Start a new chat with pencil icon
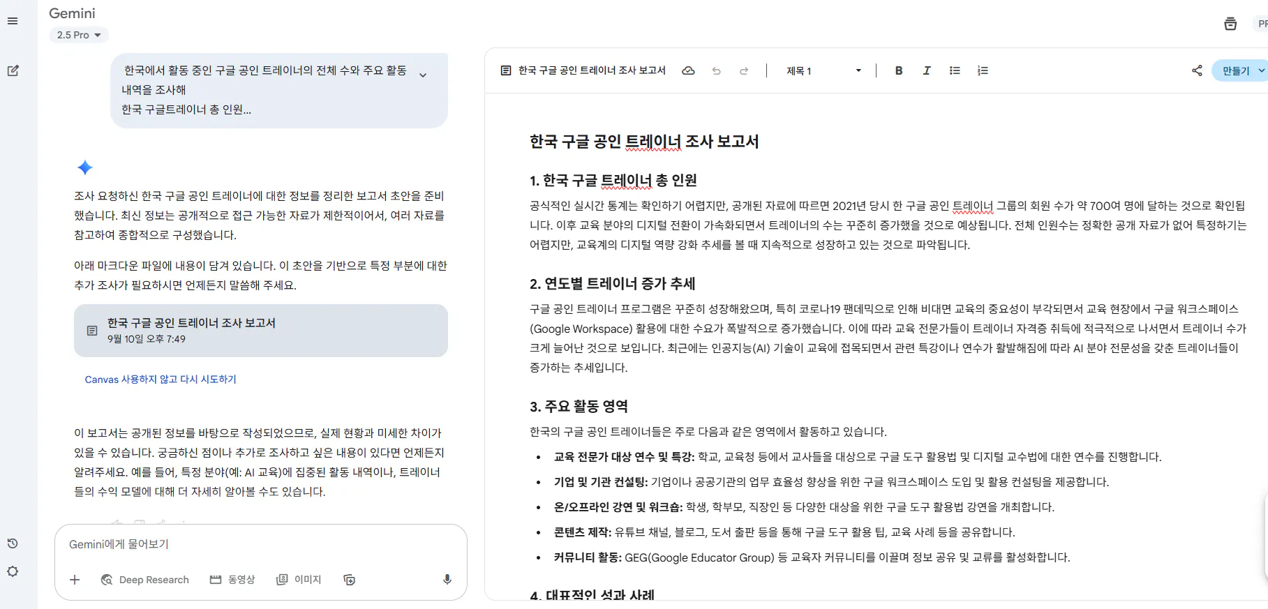Viewport: 1268px width, 609px height. point(13,70)
